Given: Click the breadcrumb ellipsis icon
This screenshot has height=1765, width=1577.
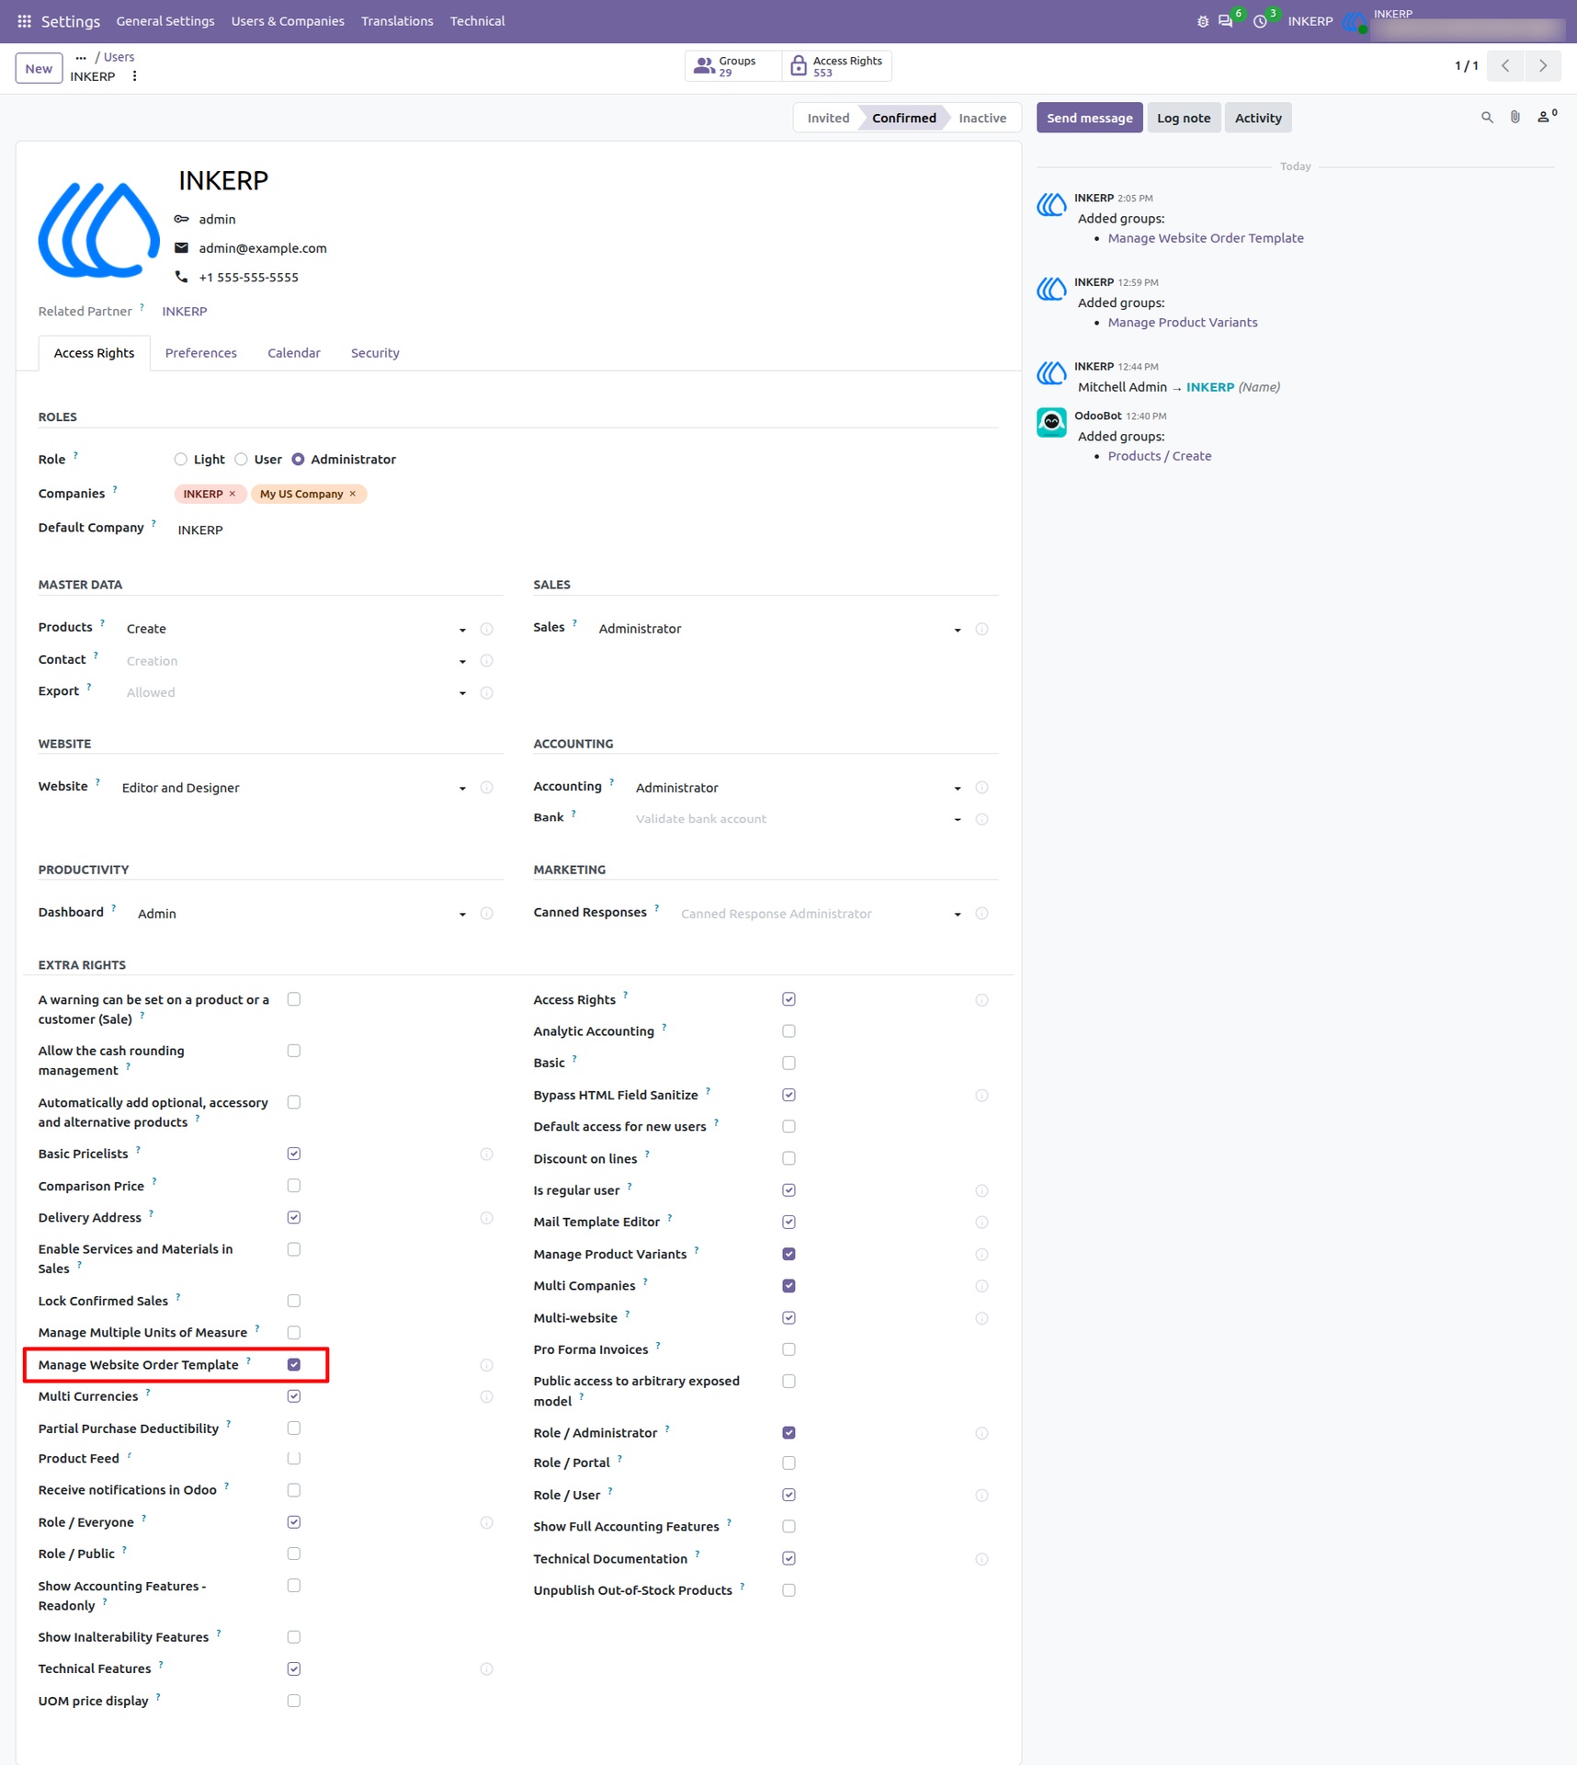Looking at the screenshot, I should (81, 57).
